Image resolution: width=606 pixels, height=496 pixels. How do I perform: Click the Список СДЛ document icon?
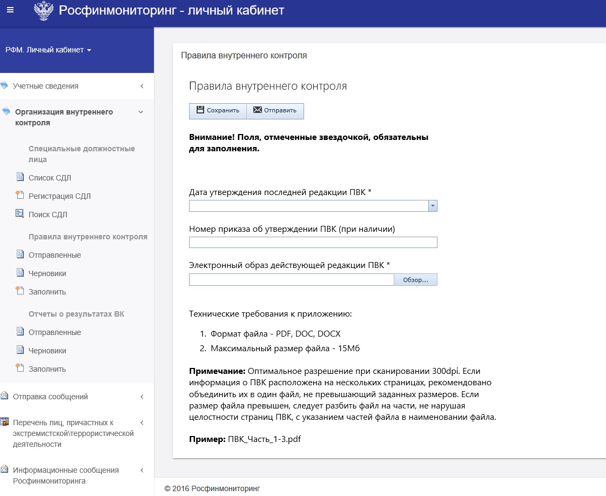[20, 177]
